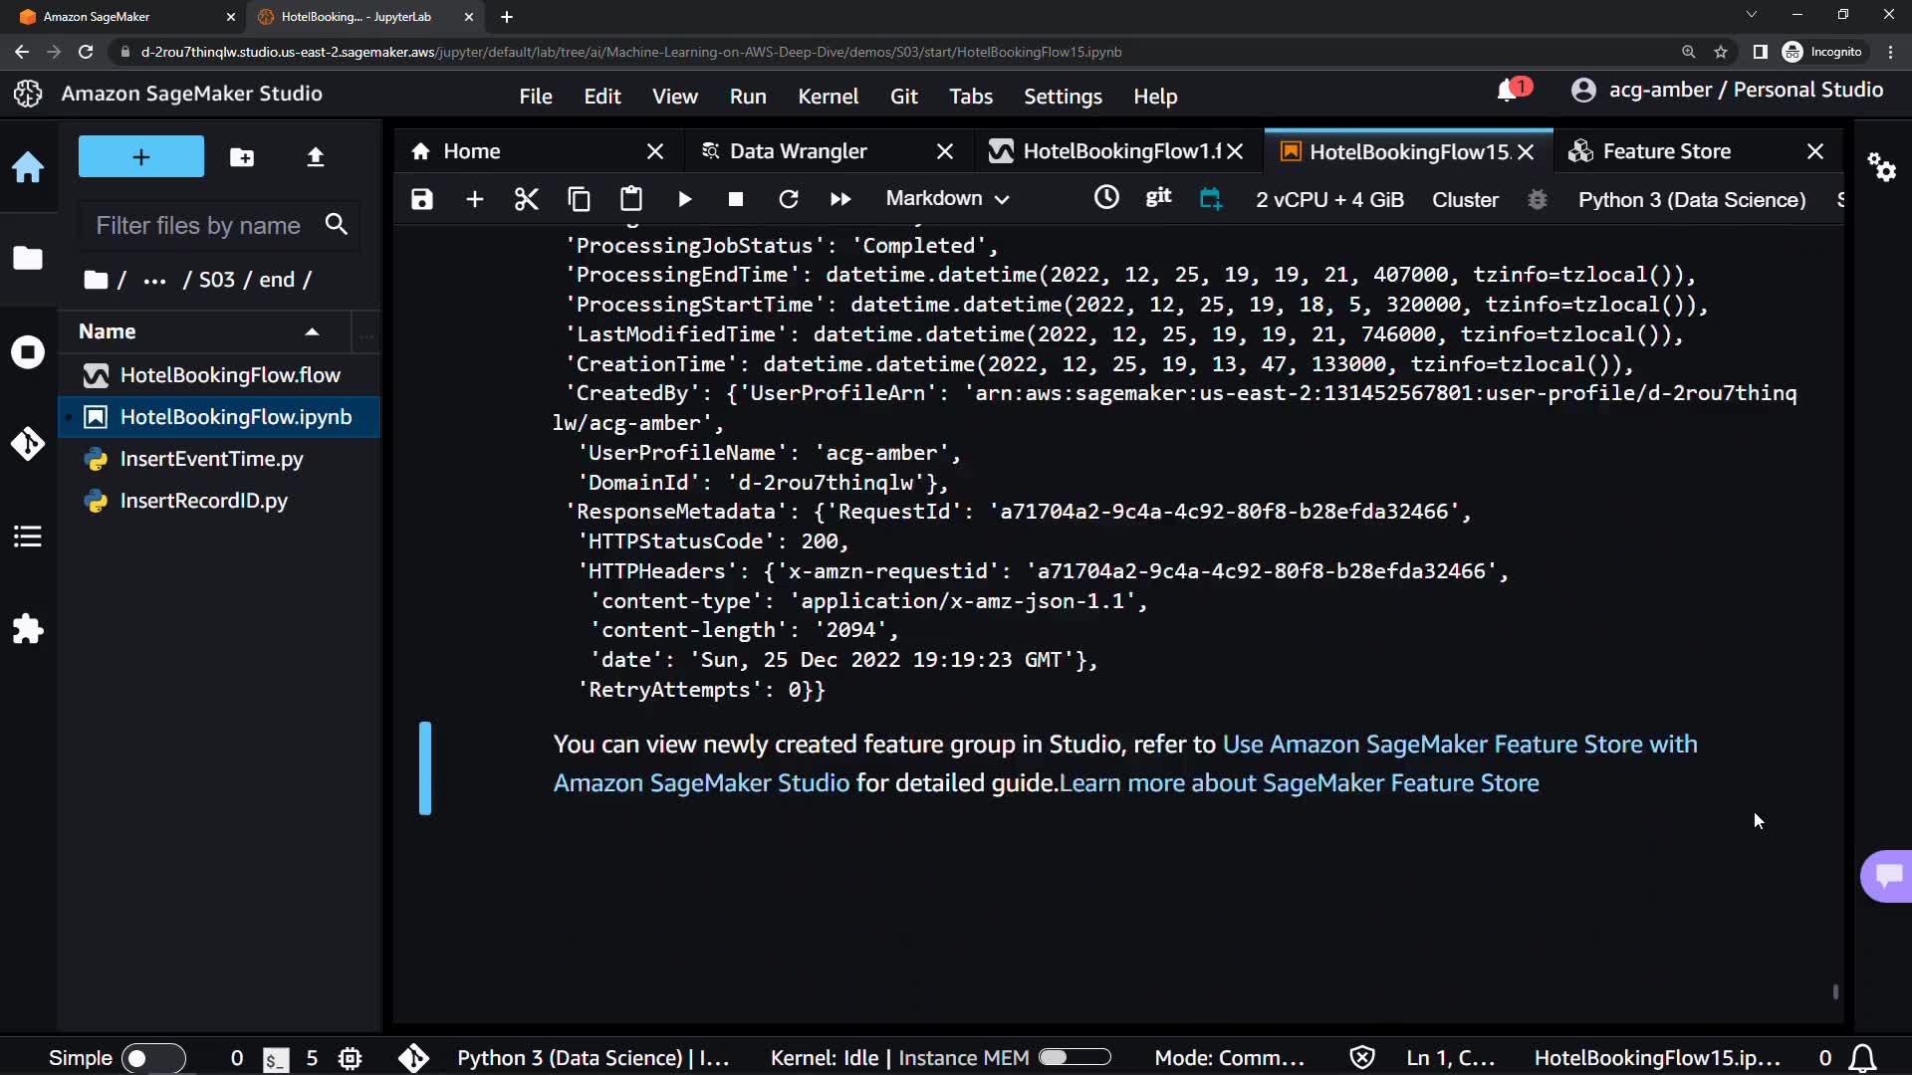This screenshot has height=1075, width=1912.
Task: Restart kernel and run all cells
Action: (x=840, y=199)
